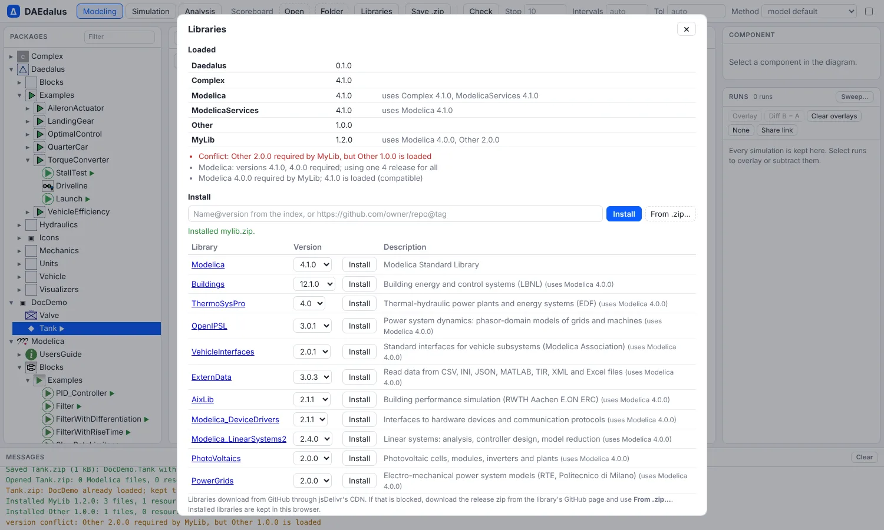Open the Modelica version 4.1.0 dropdown
The width and height of the screenshot is (884, 530).
click(x=312, y=265)
